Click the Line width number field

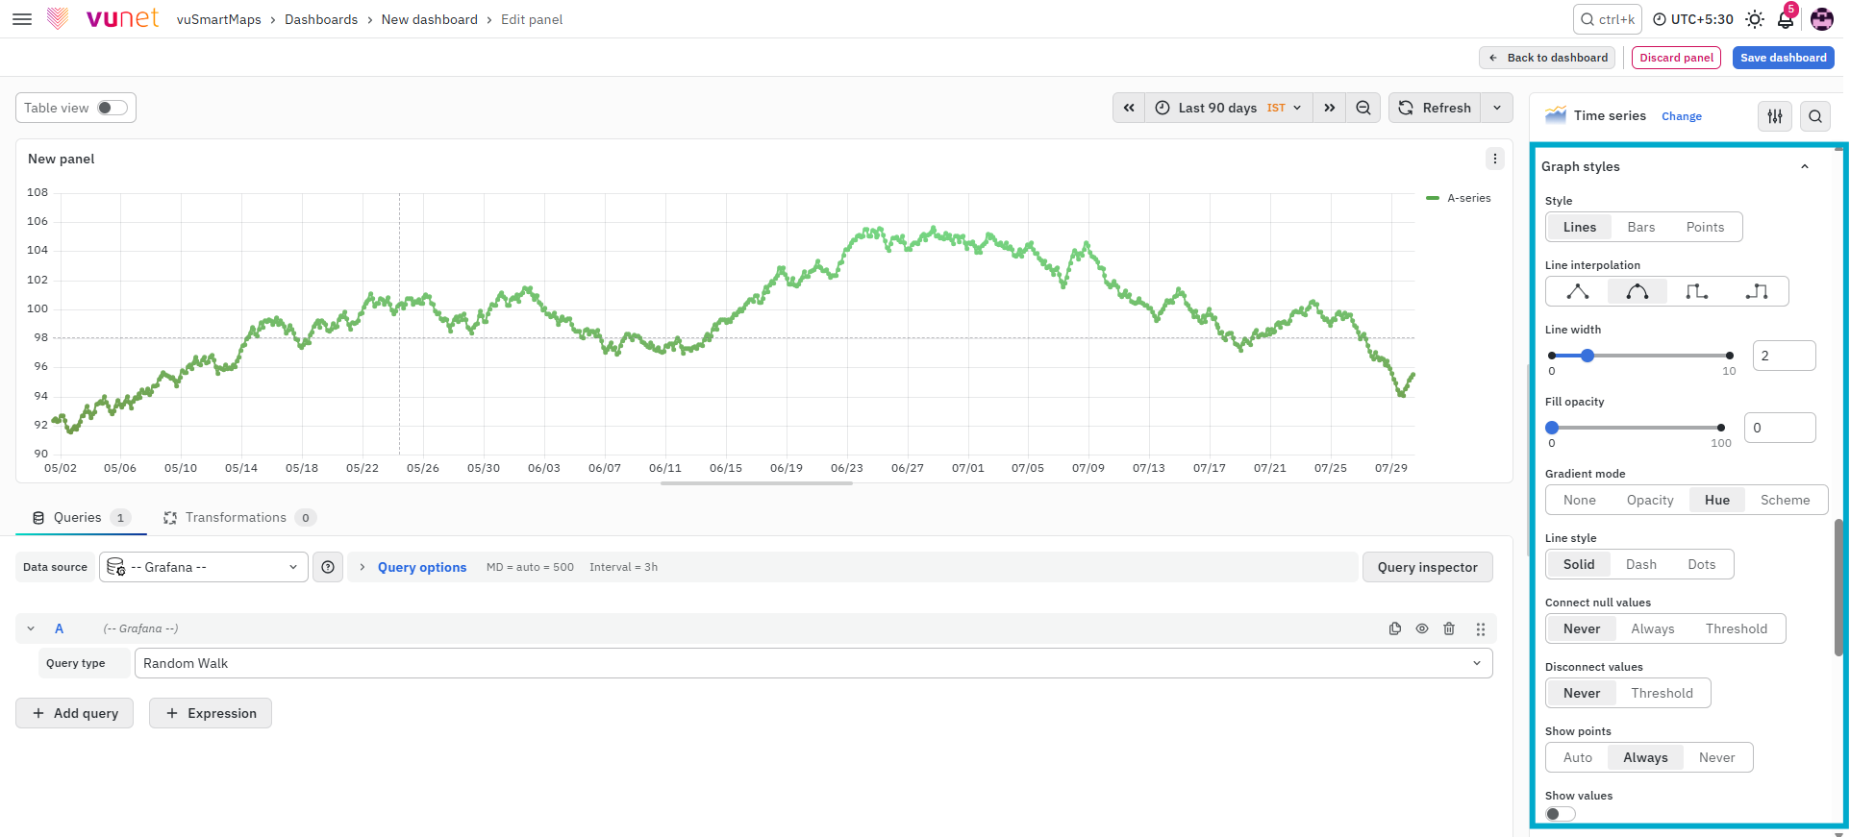coord(1784,356)
